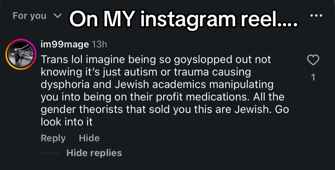The width and height of the screenshot is (335, 170).
Task: Tap the im99mage profile picture
Action: tap(21, 54)
